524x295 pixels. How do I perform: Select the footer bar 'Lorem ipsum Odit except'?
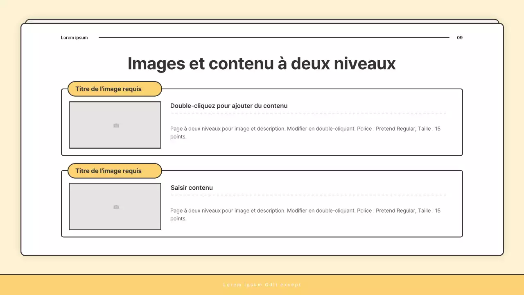[x=262, y=284]
